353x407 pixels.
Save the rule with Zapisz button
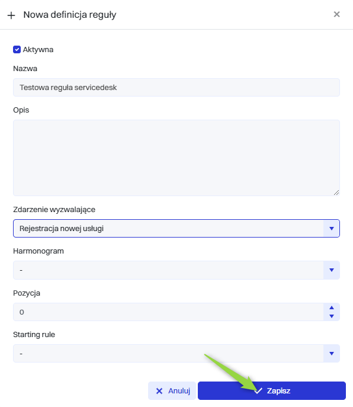point(272,390)
